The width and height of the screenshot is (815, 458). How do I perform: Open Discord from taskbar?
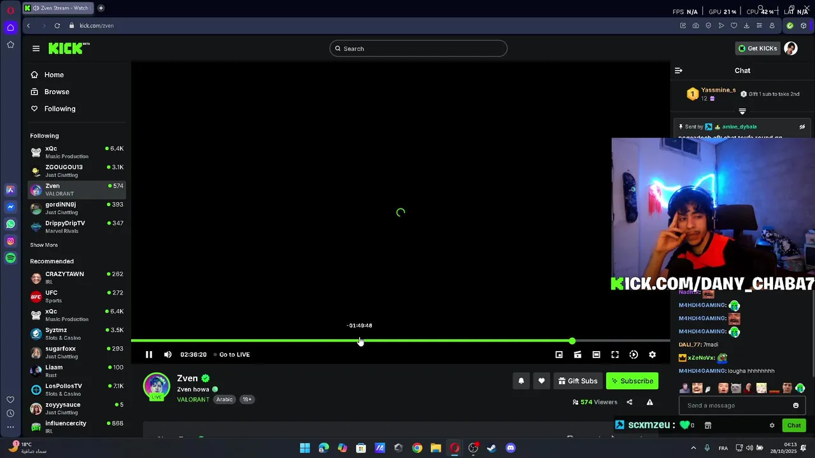pyautogui.click(x=511, y=448)
